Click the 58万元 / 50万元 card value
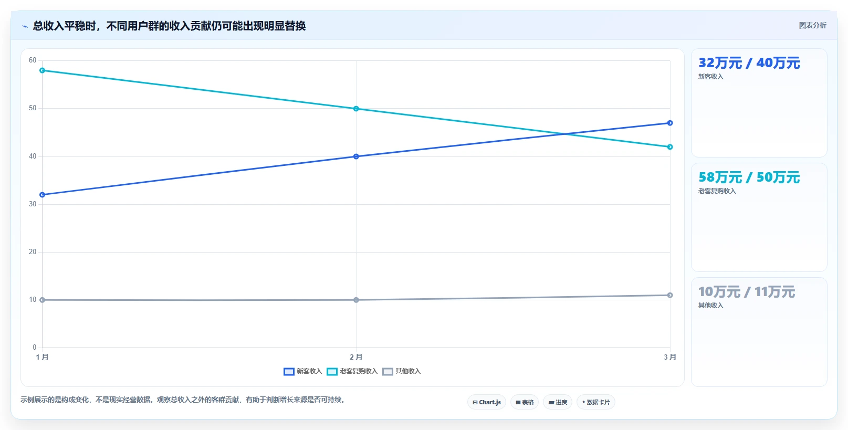 coord(749,177)
